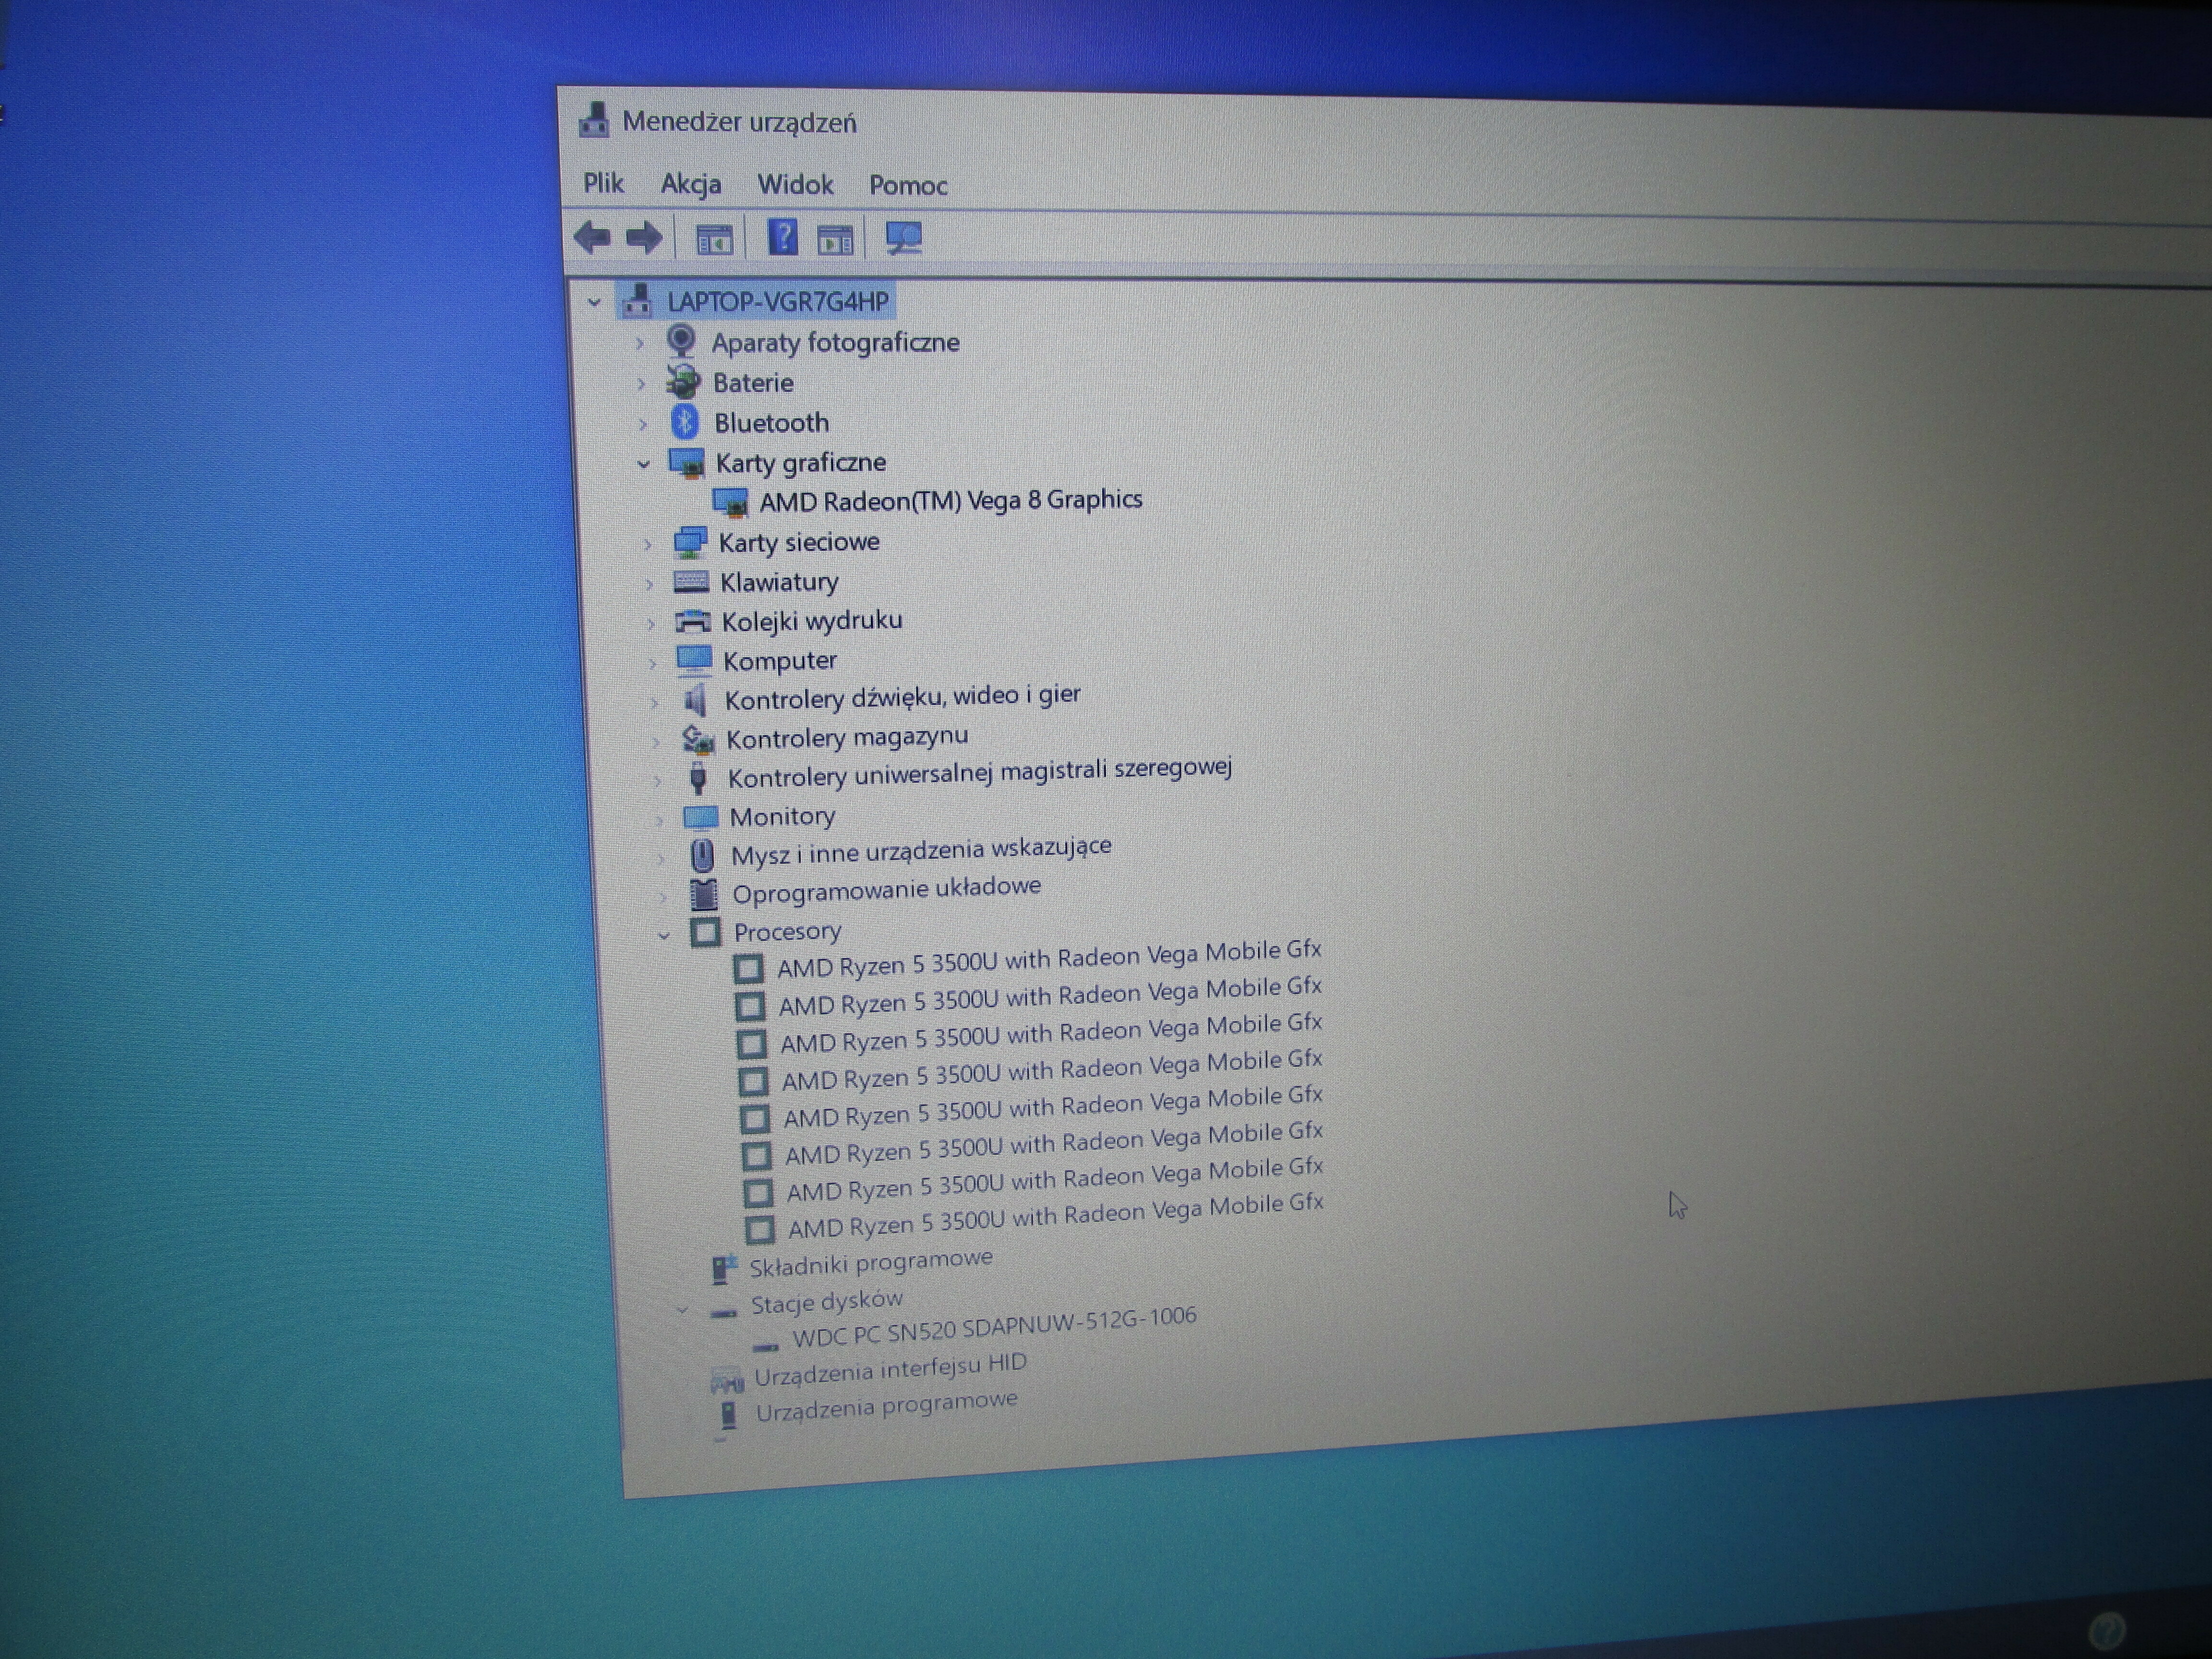Screen dimensions: 2212x1659
Task: Expand the Karty sieciowe category
Action: point(647,545)
